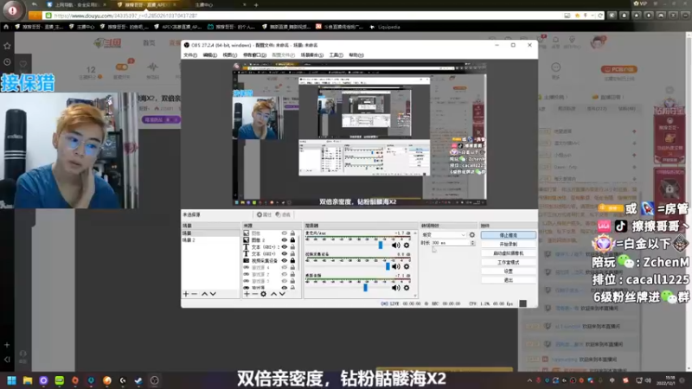Open Windows Start menu
This screenshot has height=389, width=692.
pyautogui.click(x=11, y=380)
